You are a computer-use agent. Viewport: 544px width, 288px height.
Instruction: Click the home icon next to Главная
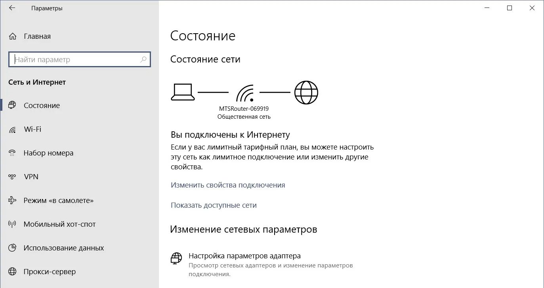[13, 36]
